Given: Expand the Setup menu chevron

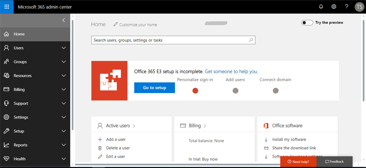Looking at the screenshot, I should [x=64, y=131].
